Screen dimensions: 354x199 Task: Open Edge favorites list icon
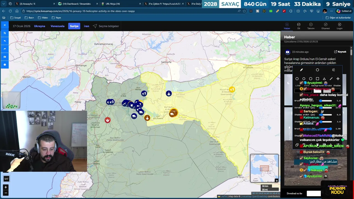305,11
